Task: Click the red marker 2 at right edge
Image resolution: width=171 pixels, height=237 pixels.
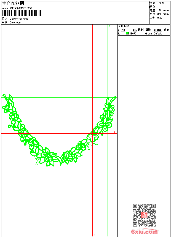Action: [x=115, y=132]
